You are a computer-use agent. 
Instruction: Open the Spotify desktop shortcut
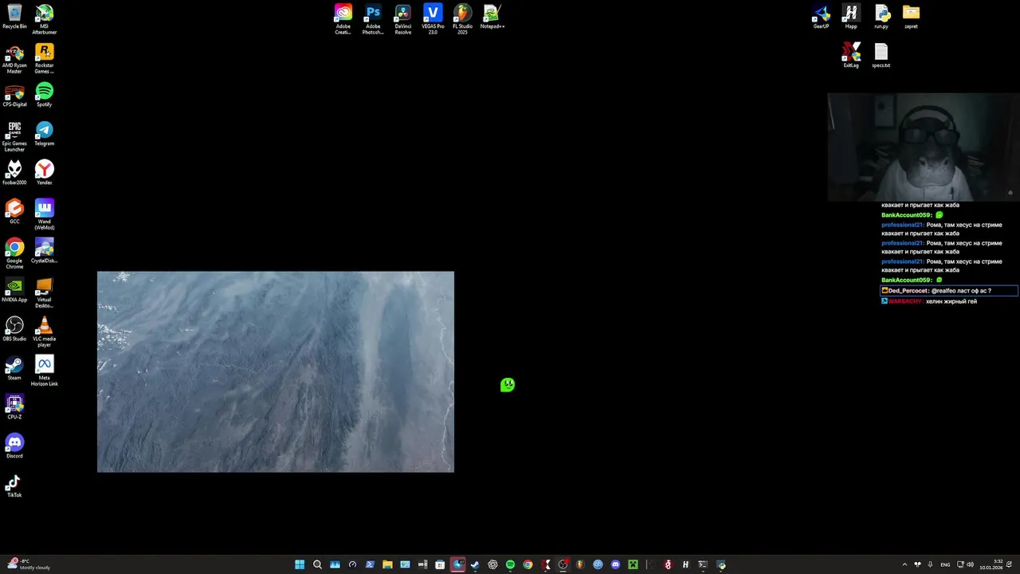(45, 95)
